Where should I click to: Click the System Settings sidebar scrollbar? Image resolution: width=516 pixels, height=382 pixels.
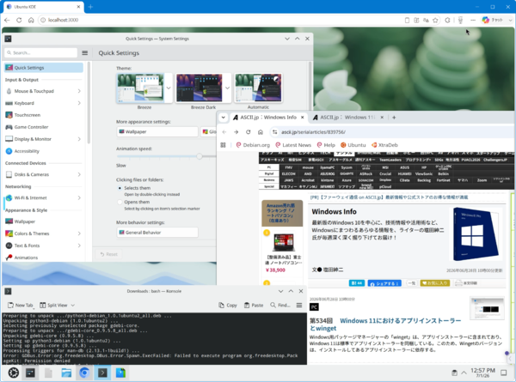pos(89,102)
